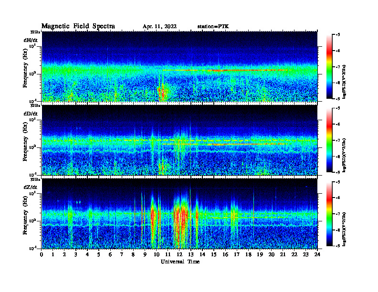Screen dimensions: 378x292
Task: Click the dH/dt spectrogram plot
Action: point(179,66)
